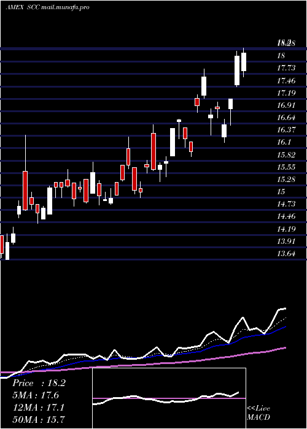
Task: Click the last white candlestick at the chart's right end
Action: [243, 62]
